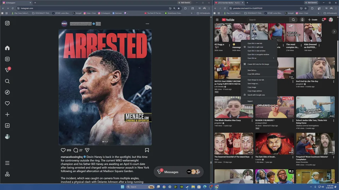Open options for SEASON 3 BLINKERS video
Viewport: 339px width, 190px height.
[293, 121]
